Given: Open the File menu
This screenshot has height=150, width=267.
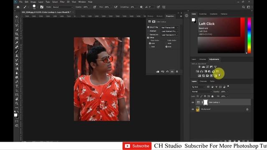Looking at the screenshot, I should pos(21,2).
